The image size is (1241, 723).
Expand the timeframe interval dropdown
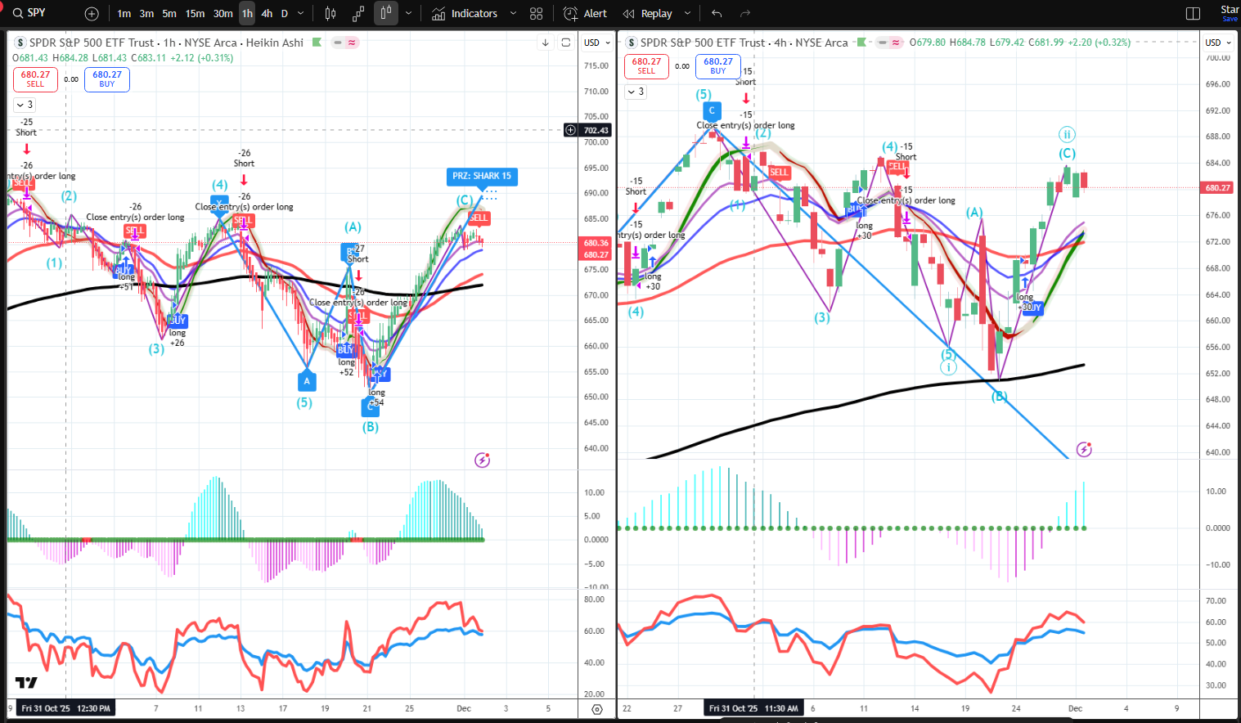pyautogui.click(x=301, y=13)
